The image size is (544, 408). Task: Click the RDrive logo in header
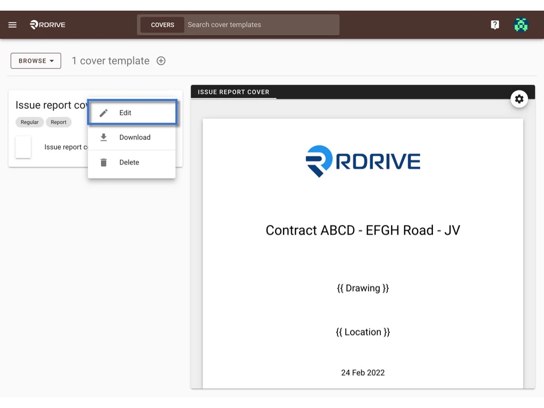47,24
